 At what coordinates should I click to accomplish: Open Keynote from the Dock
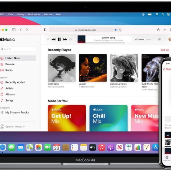coord(129,147)
